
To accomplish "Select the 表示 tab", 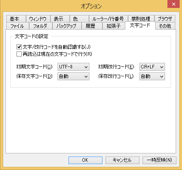I will click(60, 19).
